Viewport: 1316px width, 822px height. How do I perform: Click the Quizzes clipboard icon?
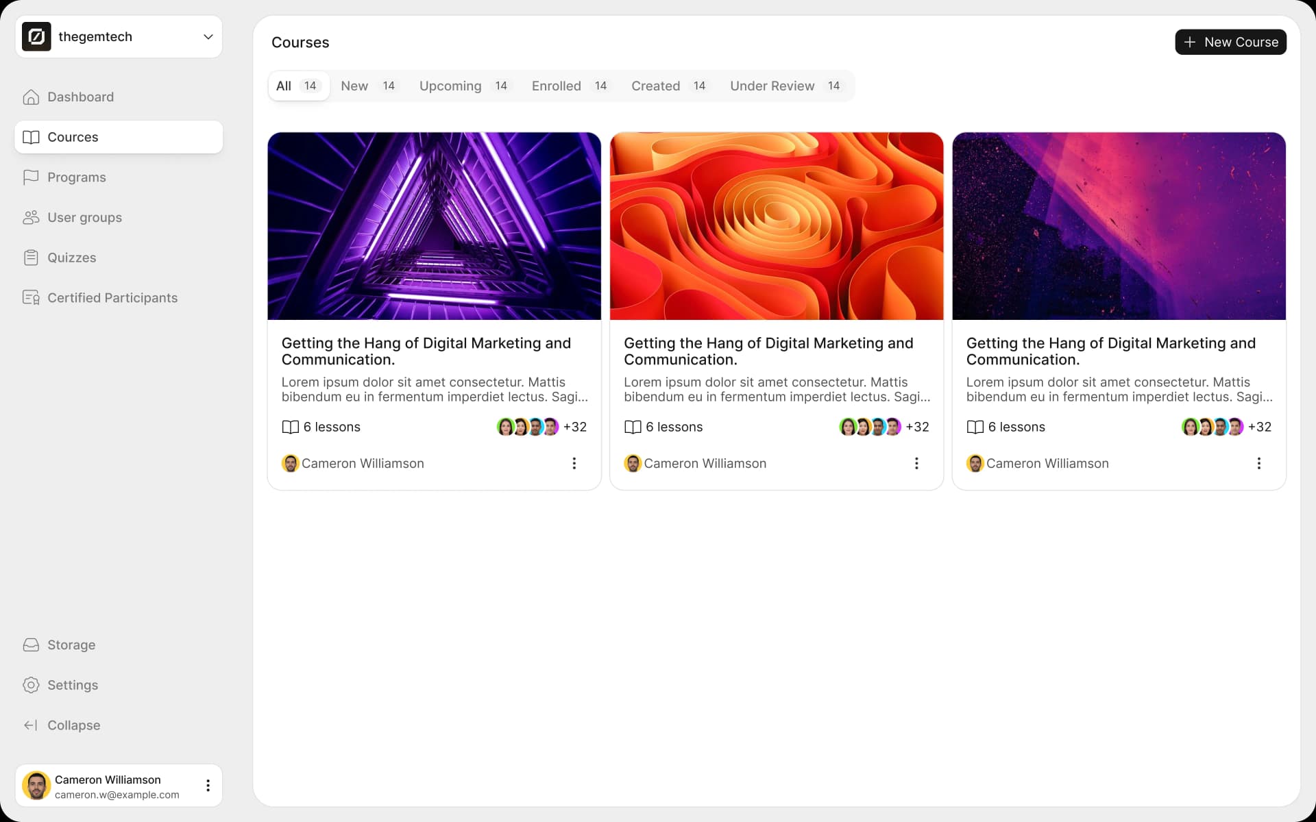point(31,258)
